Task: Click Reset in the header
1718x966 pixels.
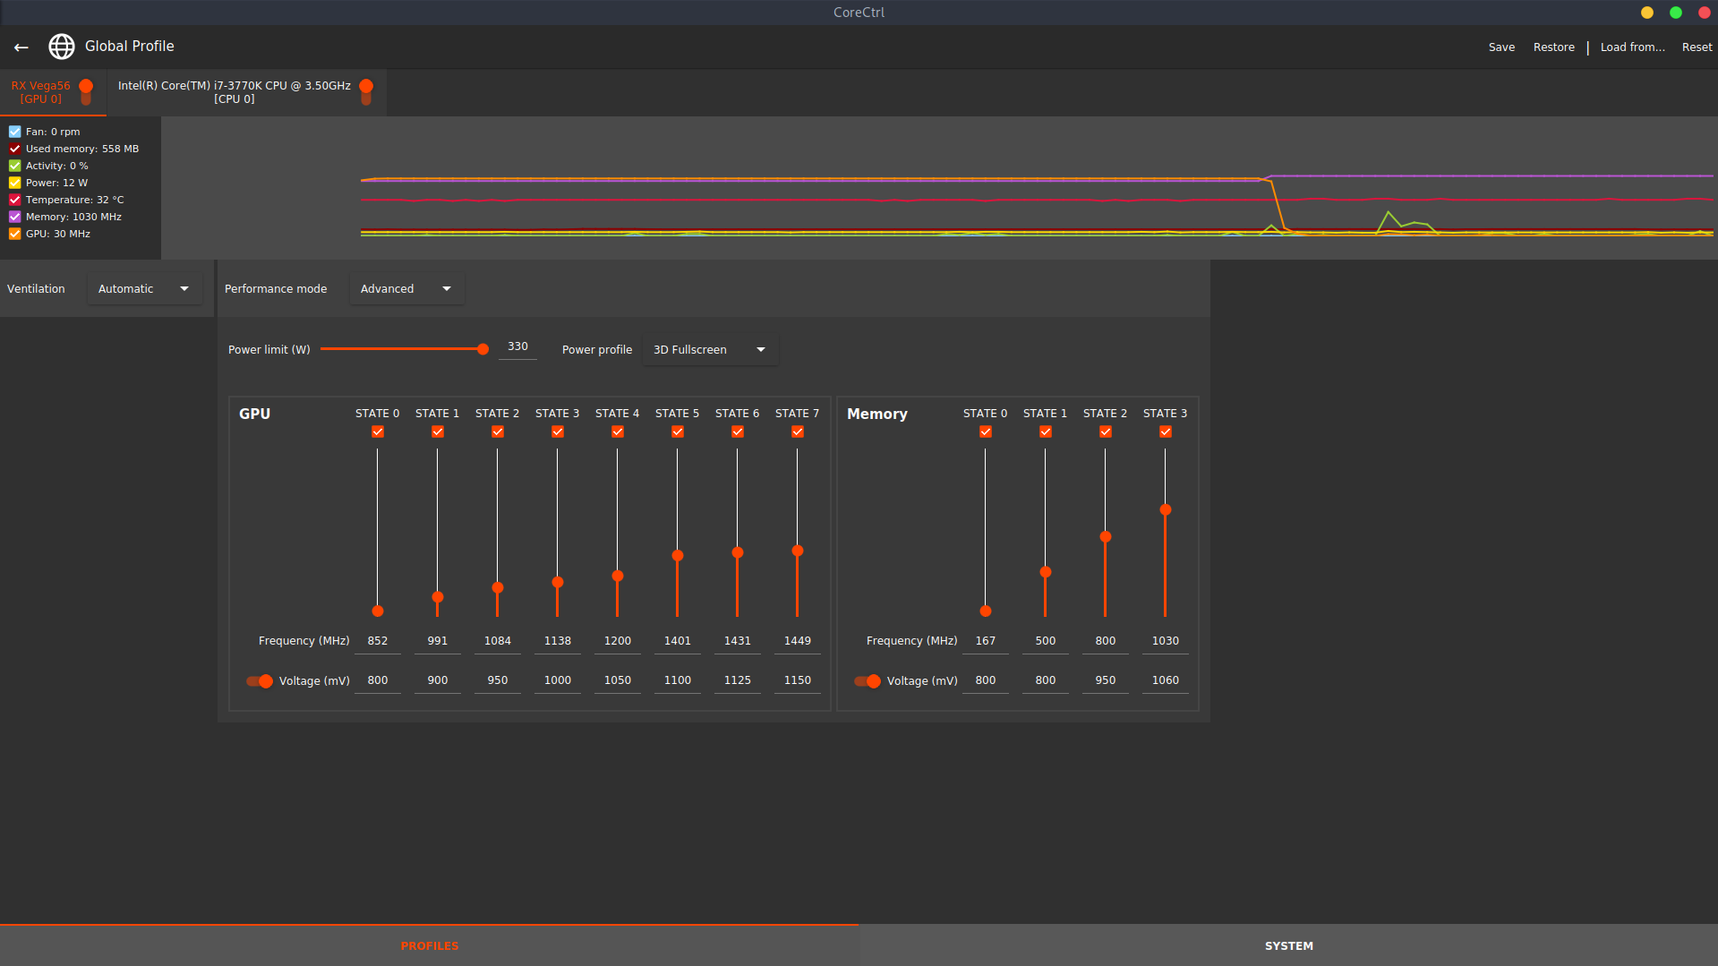Action: pos(1697,47)
